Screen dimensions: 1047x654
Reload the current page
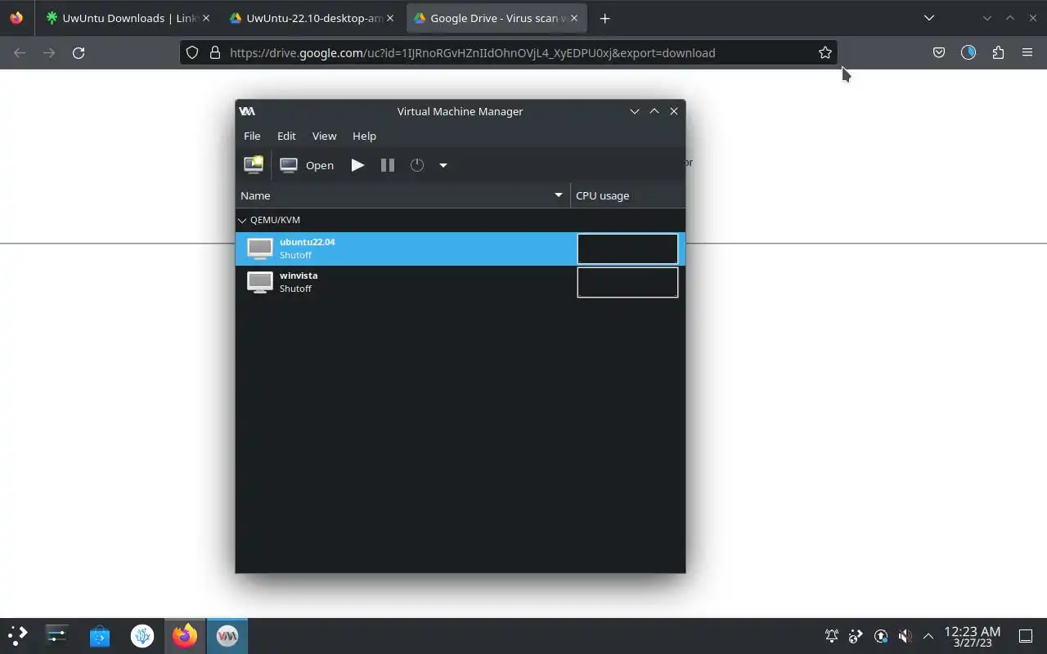[x=79, y=52]
